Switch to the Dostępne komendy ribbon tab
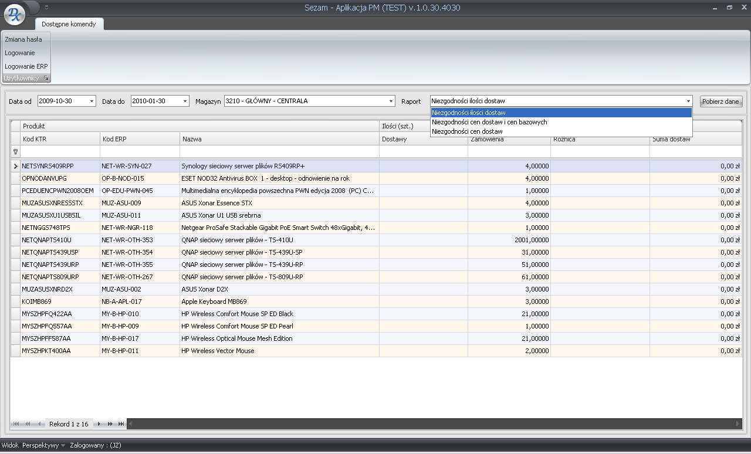 (x=69, y=24)
